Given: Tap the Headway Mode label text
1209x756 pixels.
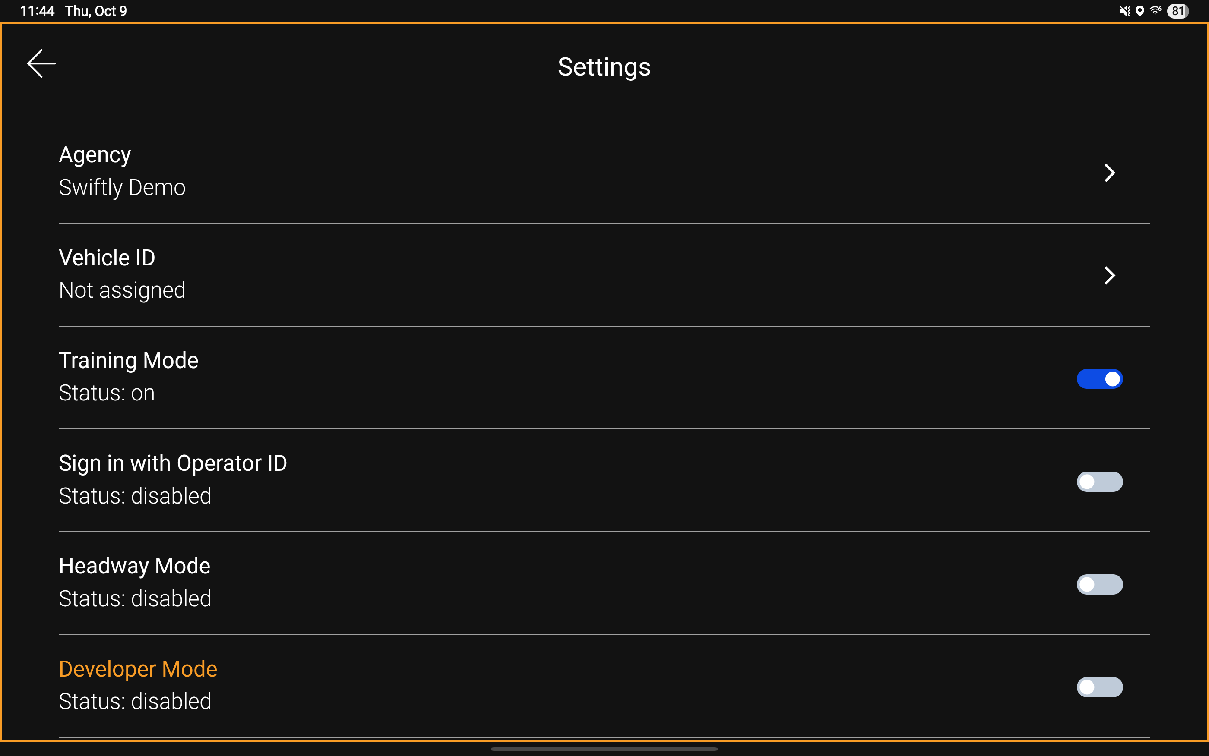Looking at the screenshot, I should (x=135, y=566).
